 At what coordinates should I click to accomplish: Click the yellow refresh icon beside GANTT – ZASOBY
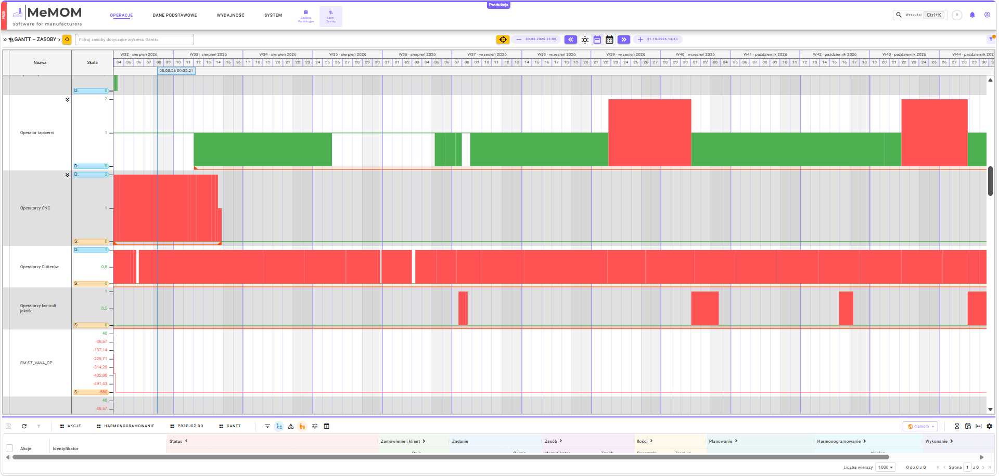click(67, 39)
